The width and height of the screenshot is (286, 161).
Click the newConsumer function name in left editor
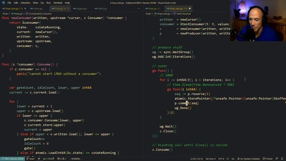(x=21, y=18)
